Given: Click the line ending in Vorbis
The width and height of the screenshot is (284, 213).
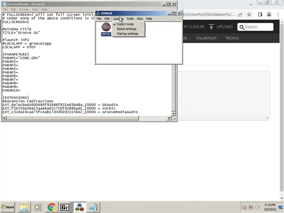Looking at the screenshot, I should coord(59,108).
